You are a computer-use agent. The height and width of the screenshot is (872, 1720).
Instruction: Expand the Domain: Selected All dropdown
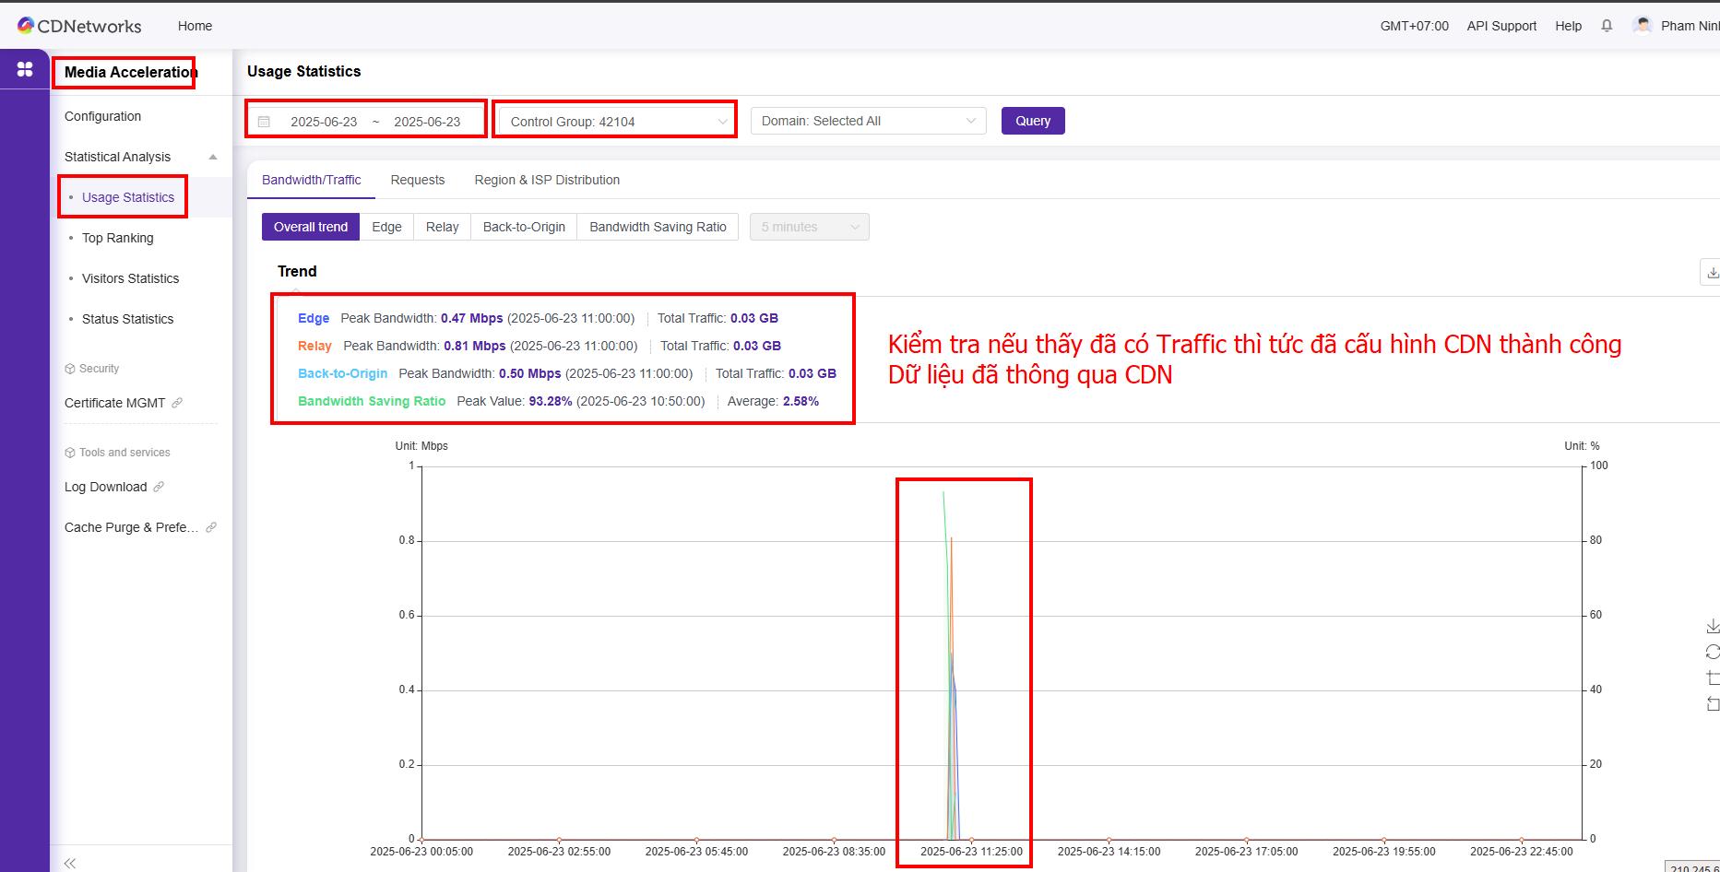click(868, 121)
